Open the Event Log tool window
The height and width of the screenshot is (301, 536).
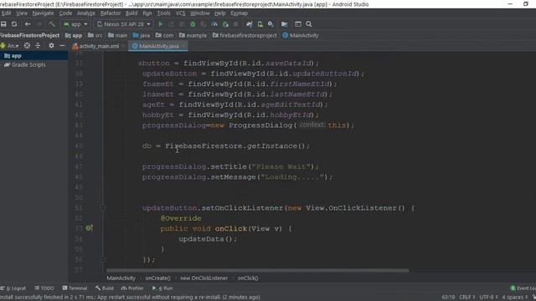(x=523, y=288)
